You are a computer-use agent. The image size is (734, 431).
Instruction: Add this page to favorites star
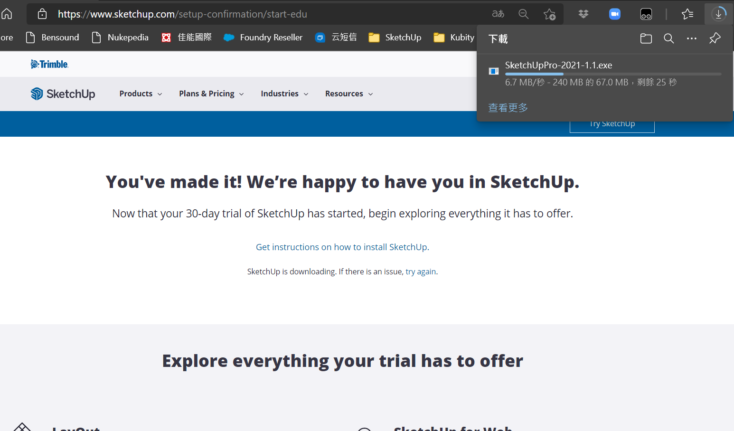pyautogui.click(x=550, y=14)
